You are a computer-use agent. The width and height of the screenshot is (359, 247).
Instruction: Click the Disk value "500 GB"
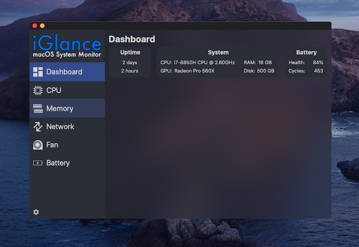point(266,71)
